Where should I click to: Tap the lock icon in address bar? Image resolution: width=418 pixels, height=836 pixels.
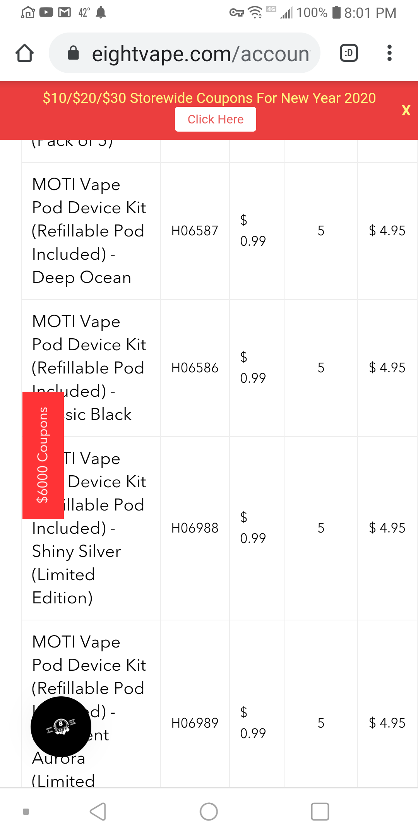pos(73,53)
